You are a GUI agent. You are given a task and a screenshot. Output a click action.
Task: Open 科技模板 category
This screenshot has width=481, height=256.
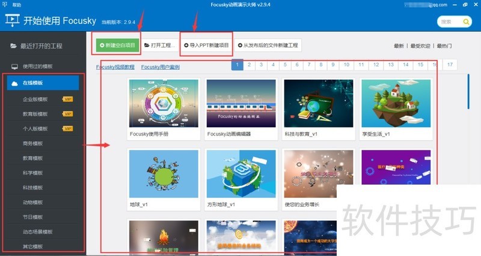[x=33, y=188]
